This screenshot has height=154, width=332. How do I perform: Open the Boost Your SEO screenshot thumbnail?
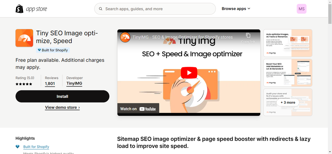(288, 73)
